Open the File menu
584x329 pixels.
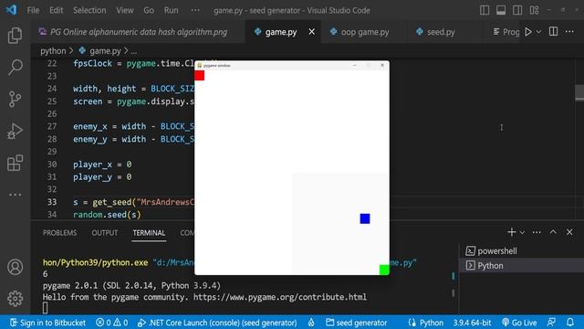(33, 10)
